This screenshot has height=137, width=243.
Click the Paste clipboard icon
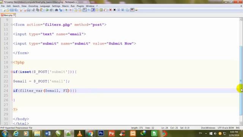(42, 10)
